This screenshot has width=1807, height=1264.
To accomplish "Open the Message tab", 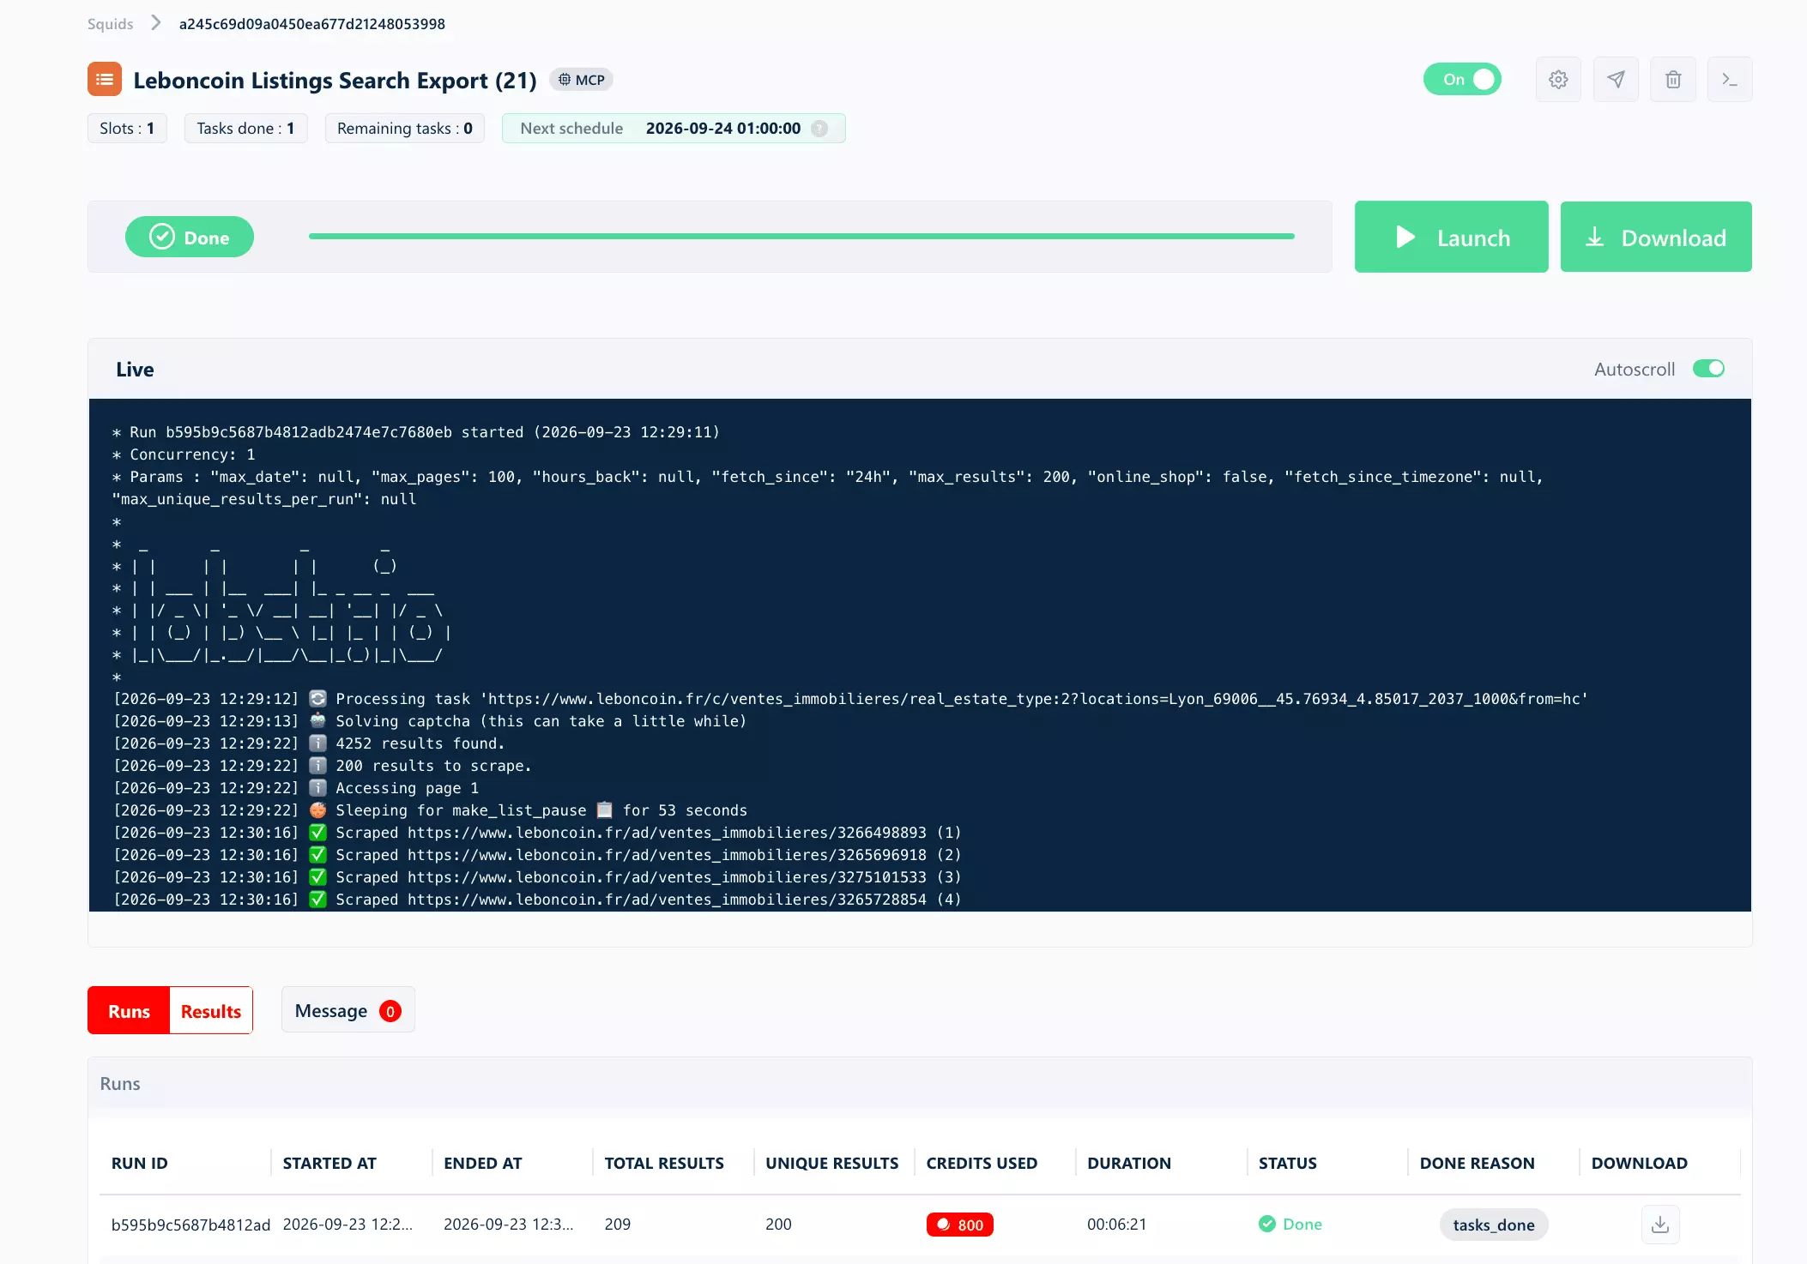I will [347, 1010].
